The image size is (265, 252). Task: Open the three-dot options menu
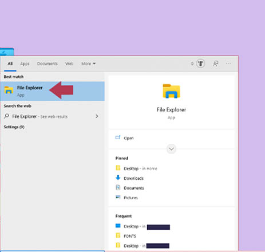(x=228, y=64)
